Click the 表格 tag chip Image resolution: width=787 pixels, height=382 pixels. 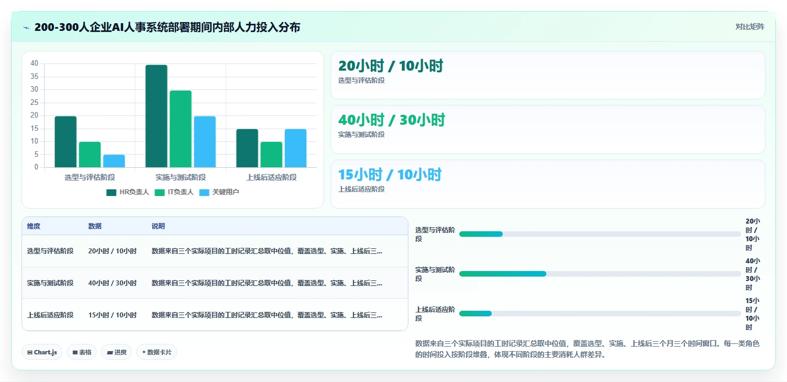(82, 352)
